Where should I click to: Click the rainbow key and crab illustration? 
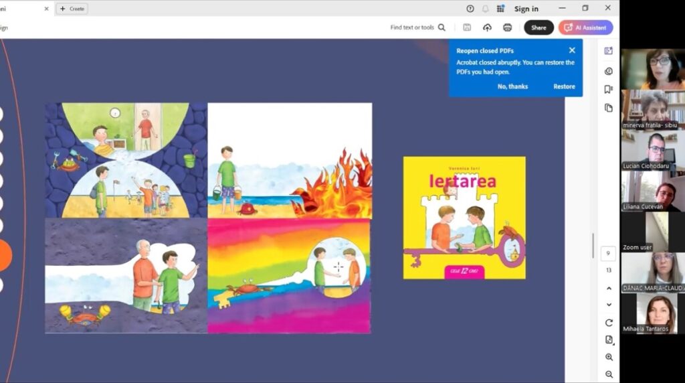289,276
